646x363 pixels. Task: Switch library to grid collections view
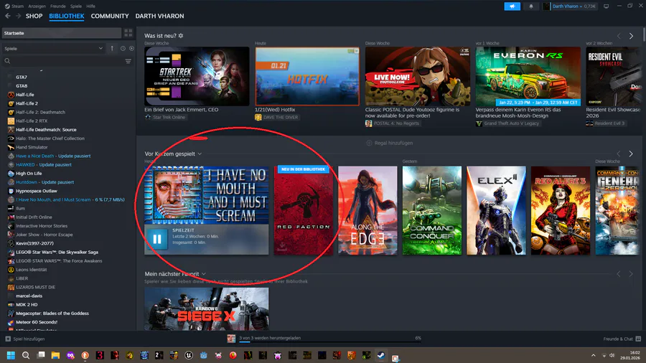[x=128, y=33]
